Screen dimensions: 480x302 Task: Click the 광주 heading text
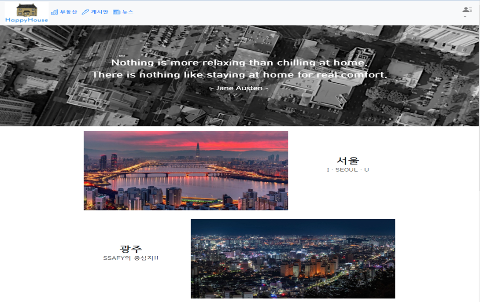point(131,249)
